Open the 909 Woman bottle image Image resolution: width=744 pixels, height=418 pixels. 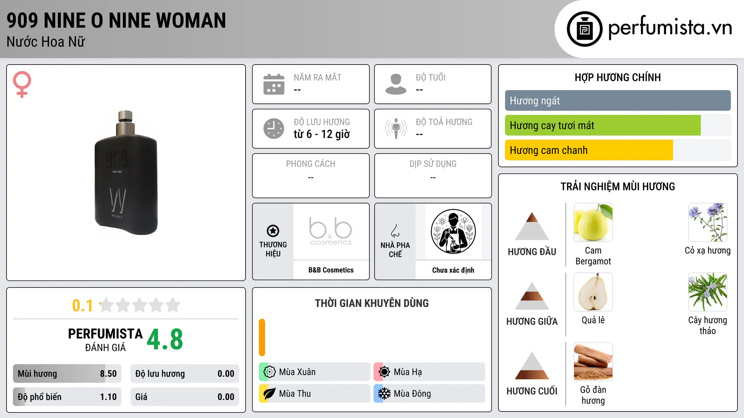(x=126, y=173)
